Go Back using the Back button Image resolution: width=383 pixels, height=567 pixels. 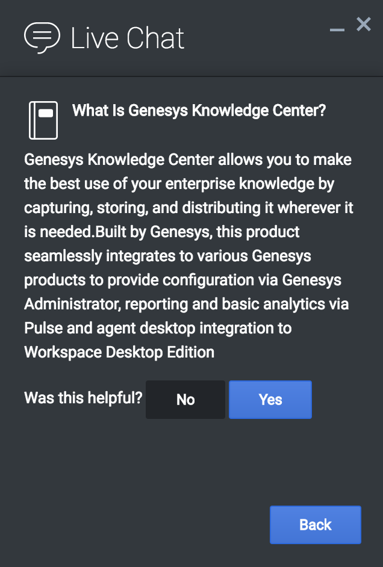[316, 525]
